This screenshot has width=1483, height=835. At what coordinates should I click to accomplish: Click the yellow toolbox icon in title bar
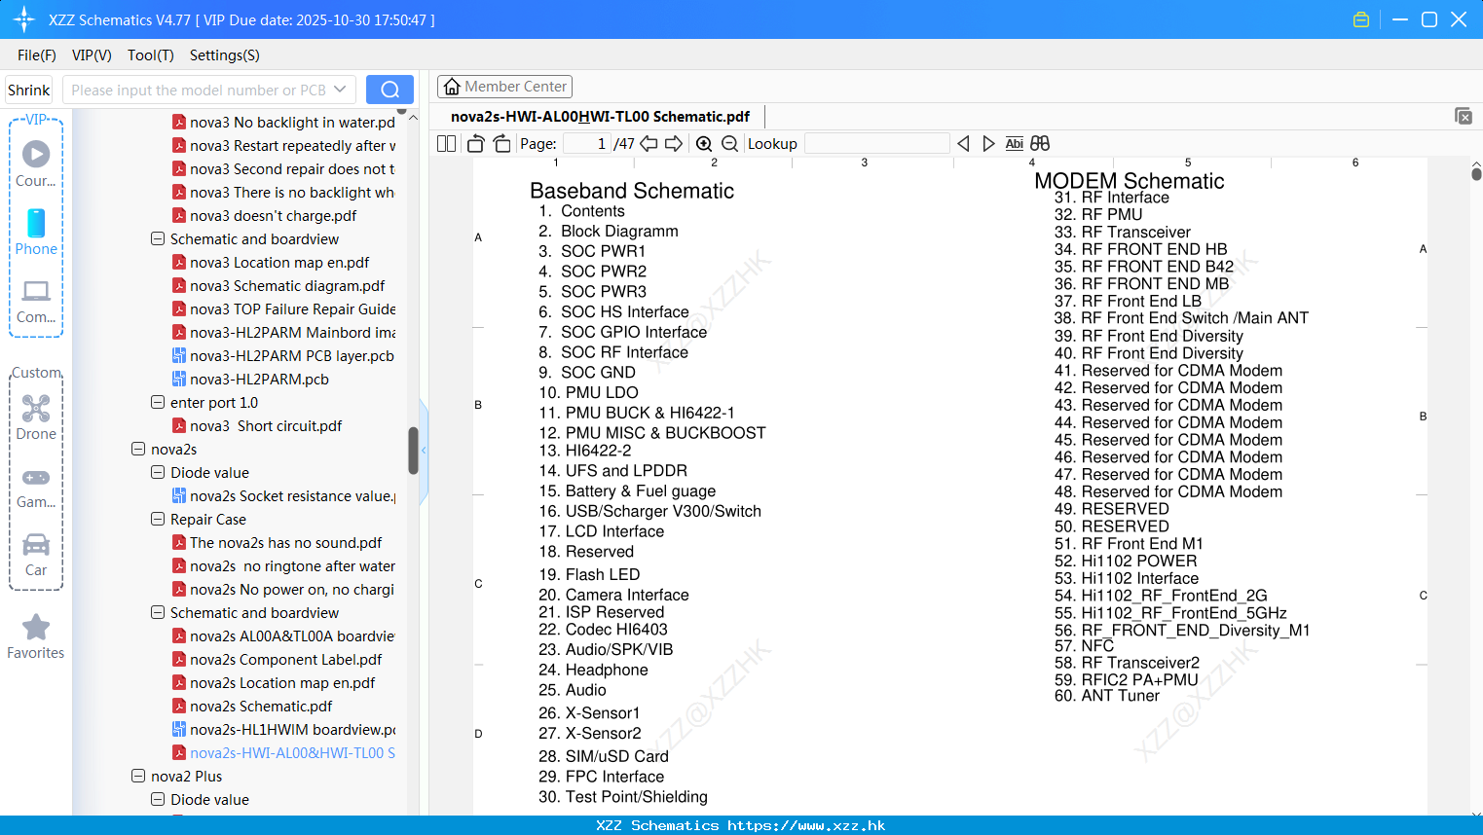[1361, 19]
